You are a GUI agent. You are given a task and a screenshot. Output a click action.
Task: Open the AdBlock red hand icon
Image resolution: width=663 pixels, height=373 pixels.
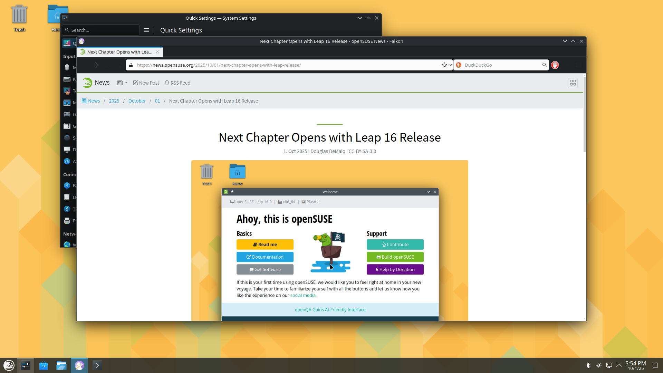point(555,65)
